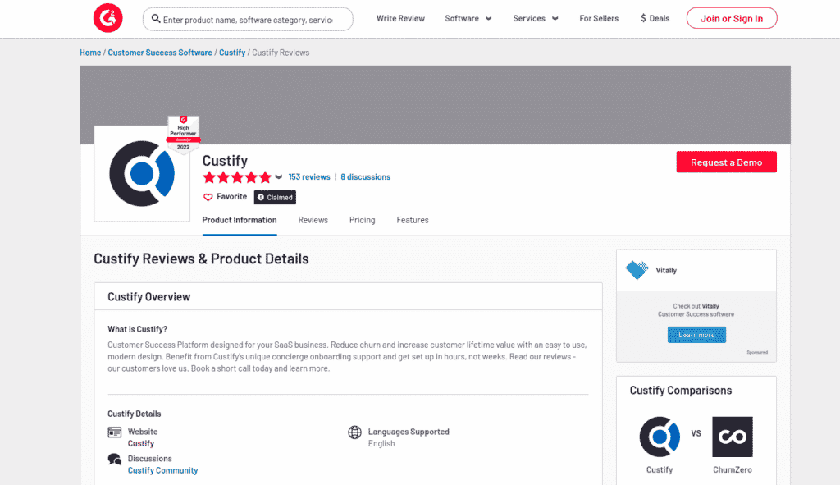Open the 8 discussions link
The height and width of the screenshot is (485, 840).
pos(365,177)
